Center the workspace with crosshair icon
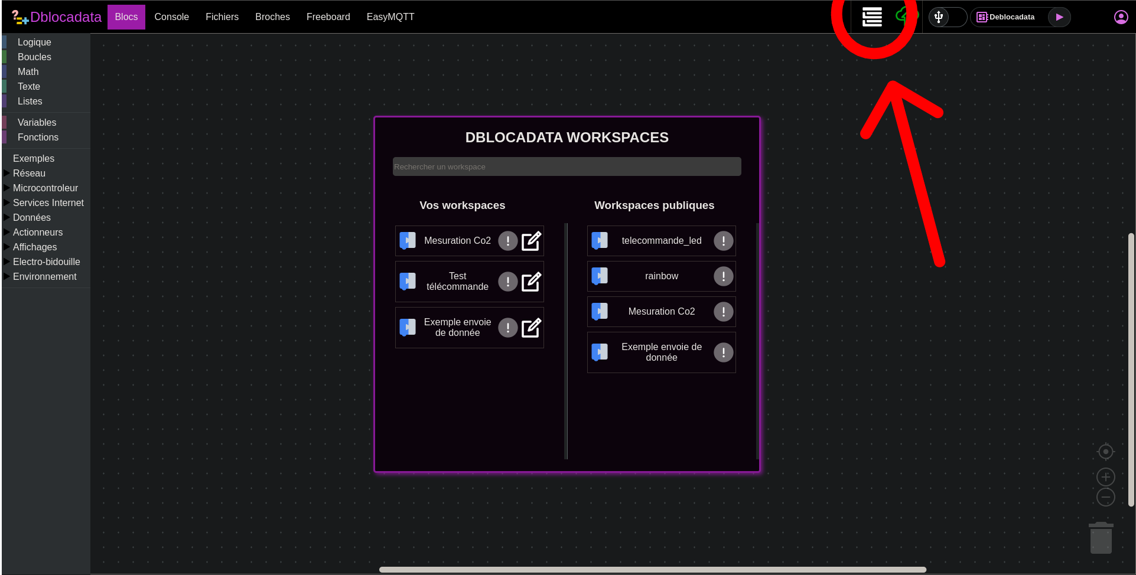1136x575 pixels. pyautogui.click(x=1105, y=452)
